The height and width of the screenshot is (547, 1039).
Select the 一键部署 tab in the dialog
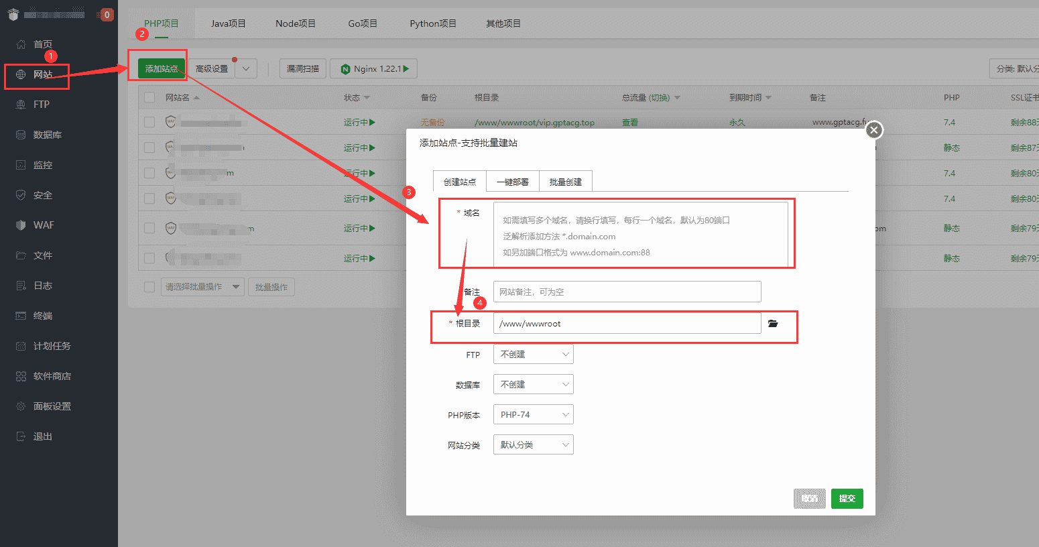511,181
